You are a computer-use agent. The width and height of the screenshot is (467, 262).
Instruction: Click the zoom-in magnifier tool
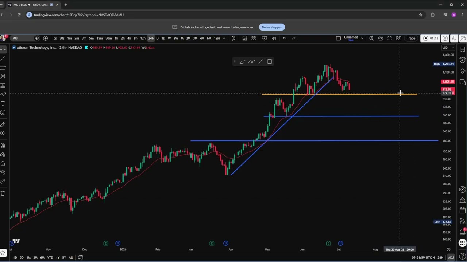tap(3, 133)
